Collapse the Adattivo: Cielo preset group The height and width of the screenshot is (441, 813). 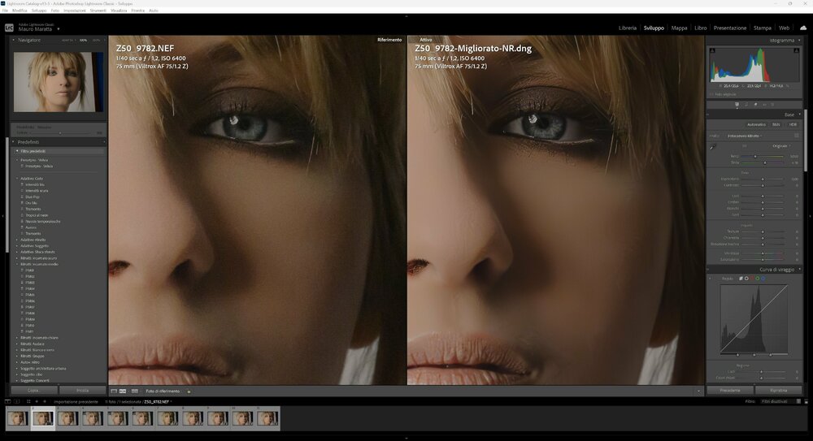[16, 179]
